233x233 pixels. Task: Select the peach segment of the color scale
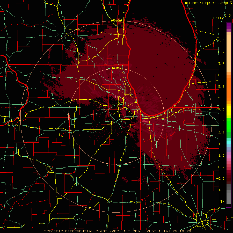[x=229, y=53]
